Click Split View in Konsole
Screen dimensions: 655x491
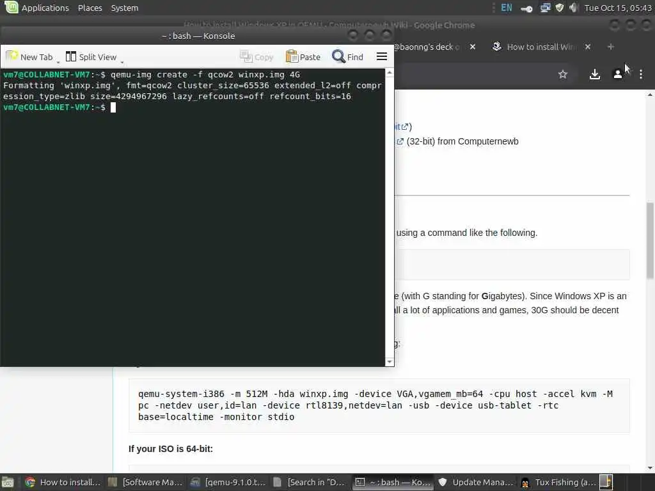pyautogui.click(x=91, y=57)
